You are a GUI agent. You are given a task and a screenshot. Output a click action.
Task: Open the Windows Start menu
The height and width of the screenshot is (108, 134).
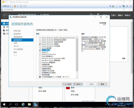(4, 104)
